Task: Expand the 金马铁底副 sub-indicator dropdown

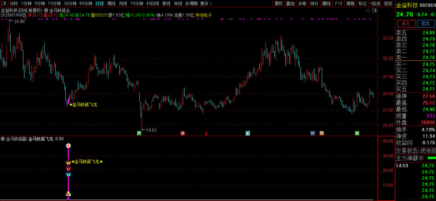Action: pos(3,139)
